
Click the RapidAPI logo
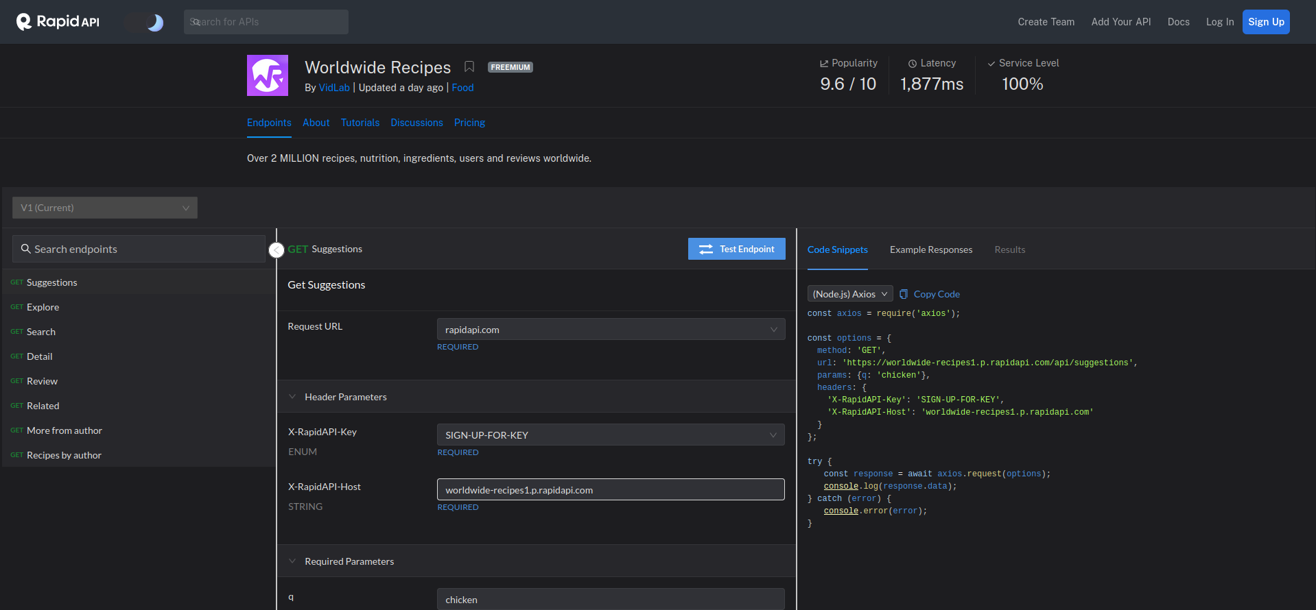(x=58, y=22)
